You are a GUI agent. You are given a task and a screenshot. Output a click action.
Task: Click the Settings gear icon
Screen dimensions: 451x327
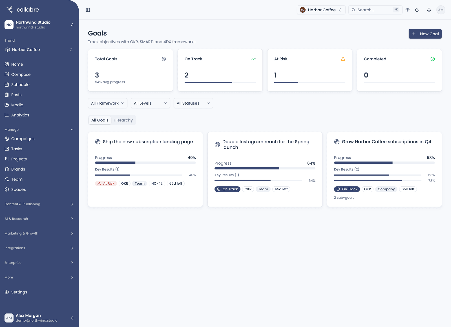coord(7,292)
